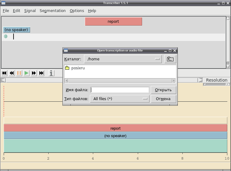
Task: Click the green segment bullet in transcript
Action: point(6,36)
